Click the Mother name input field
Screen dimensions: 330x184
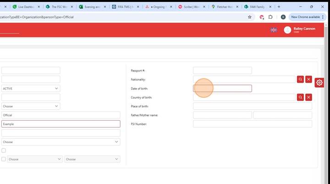283,115
